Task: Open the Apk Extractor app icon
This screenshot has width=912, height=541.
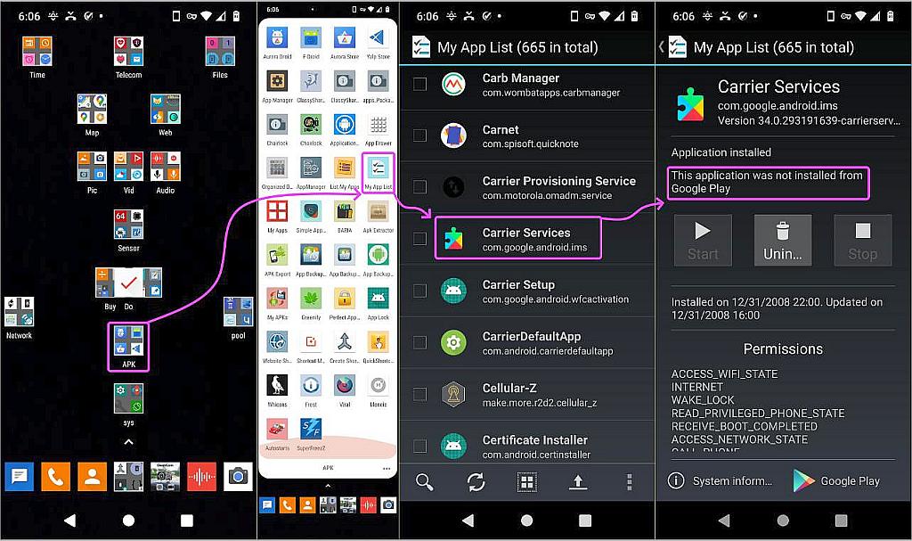Action: [x=378, y=211]
